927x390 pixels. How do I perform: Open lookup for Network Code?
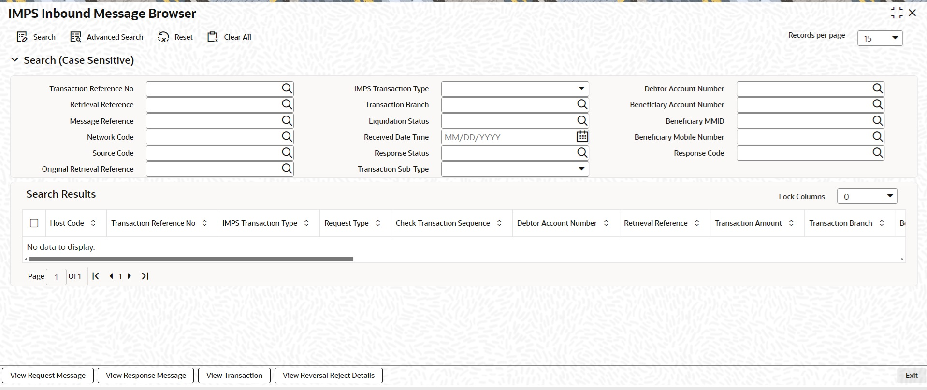click(x=287, y=137)
